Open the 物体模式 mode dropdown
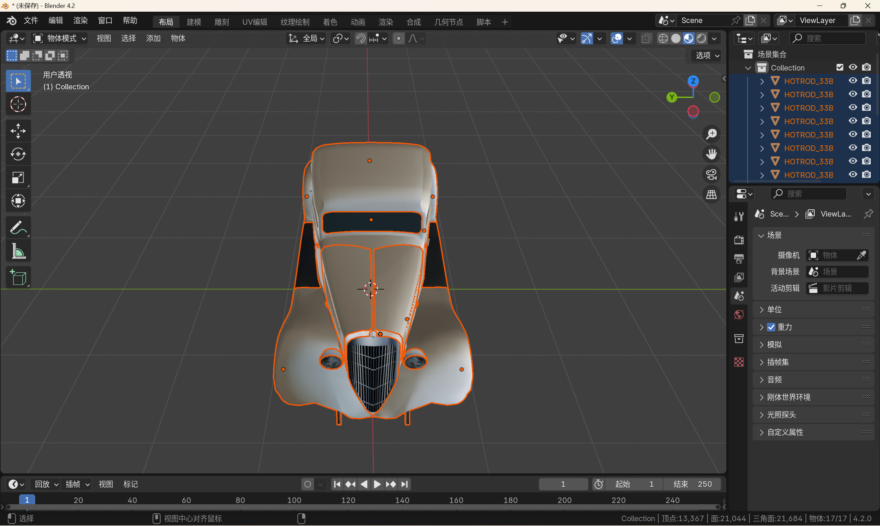This screenshot has height=526, width=880. click(59, 38)
